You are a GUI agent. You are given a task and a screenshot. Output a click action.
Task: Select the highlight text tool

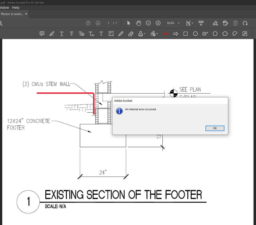coord(52,34)
